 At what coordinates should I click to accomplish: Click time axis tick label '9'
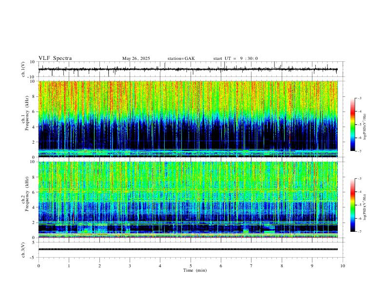point(312,266)
